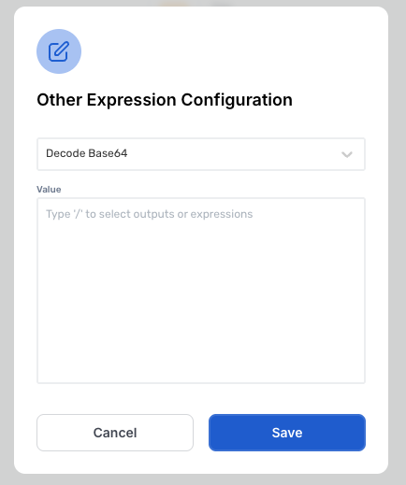
Task: Place cursor in empty area of Value box
Action: pyautogui.click(x=201, y=296)
